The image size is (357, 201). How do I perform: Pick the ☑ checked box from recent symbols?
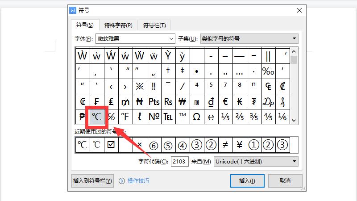coord(111,145)
